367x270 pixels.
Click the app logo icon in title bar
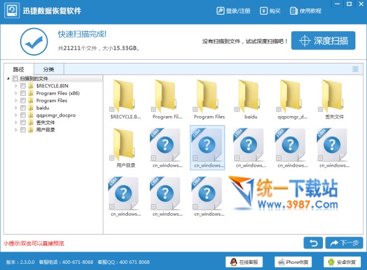tap(12, 10)
